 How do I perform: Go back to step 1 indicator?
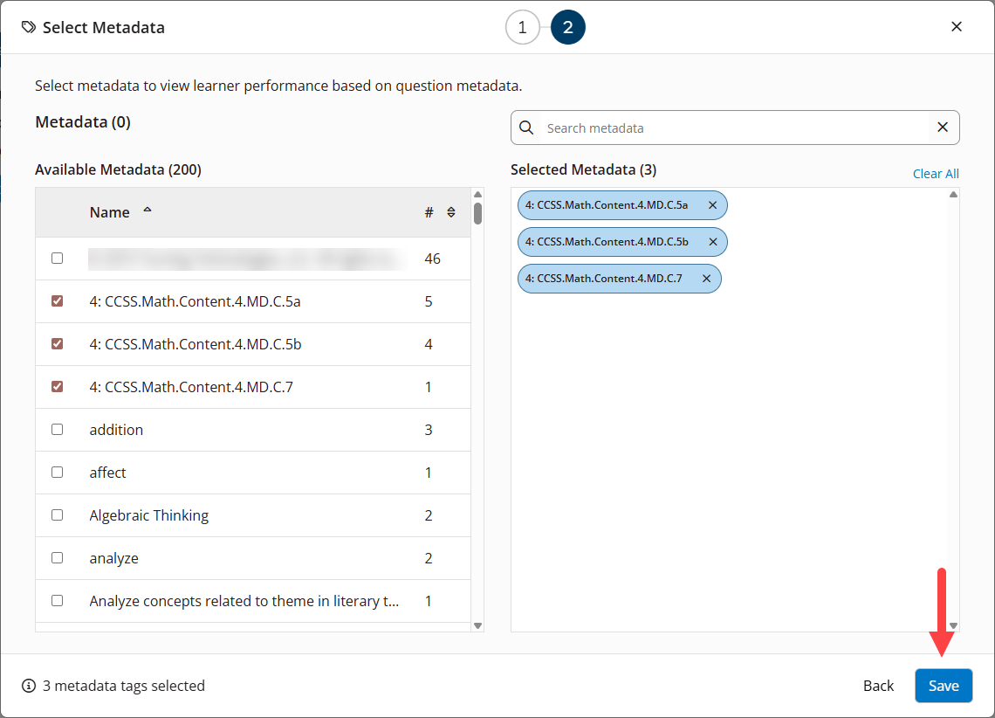pos(523,27)
